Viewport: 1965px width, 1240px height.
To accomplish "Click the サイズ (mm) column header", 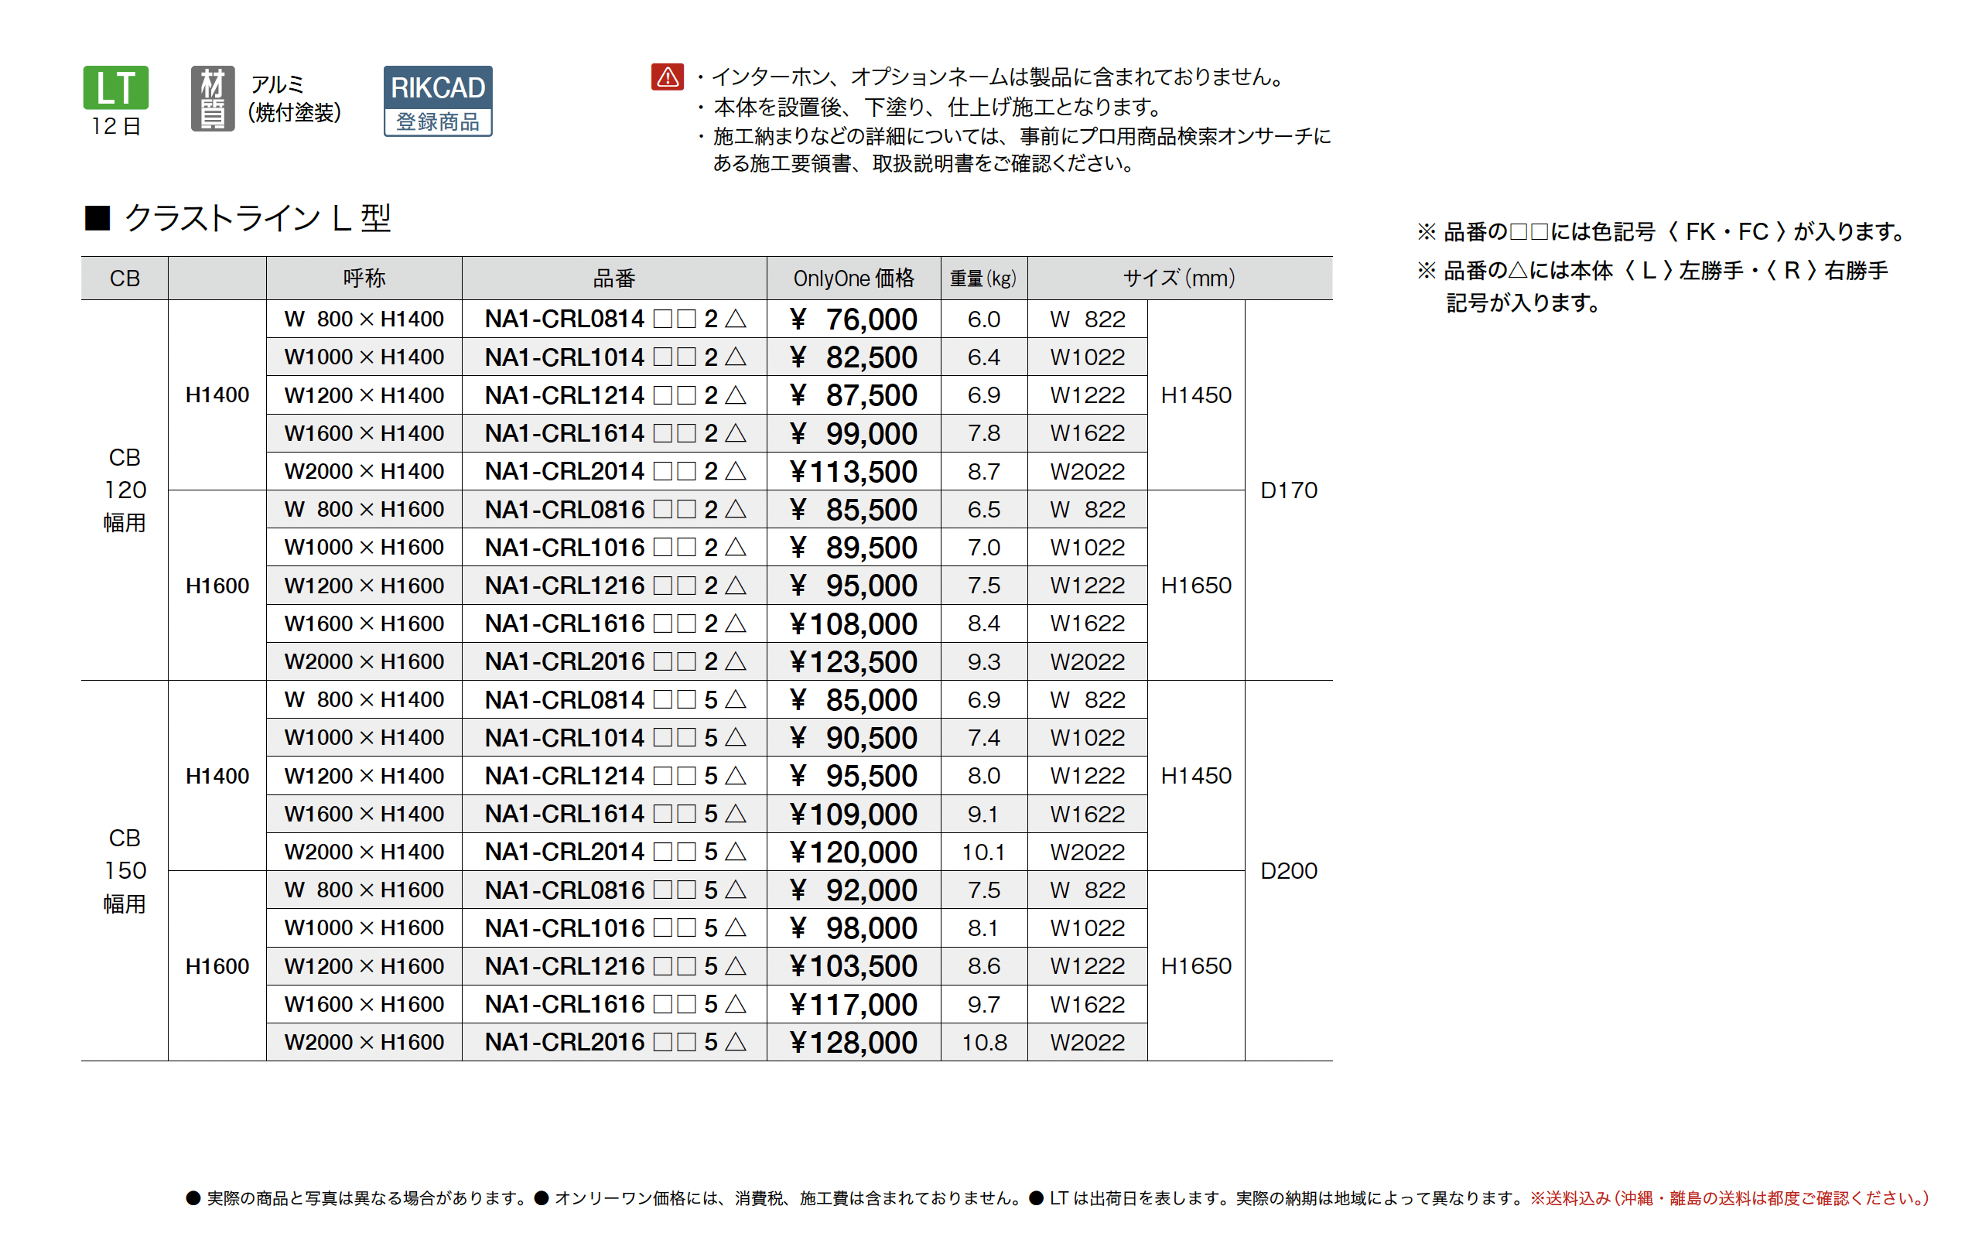I will pos(1178,278).
